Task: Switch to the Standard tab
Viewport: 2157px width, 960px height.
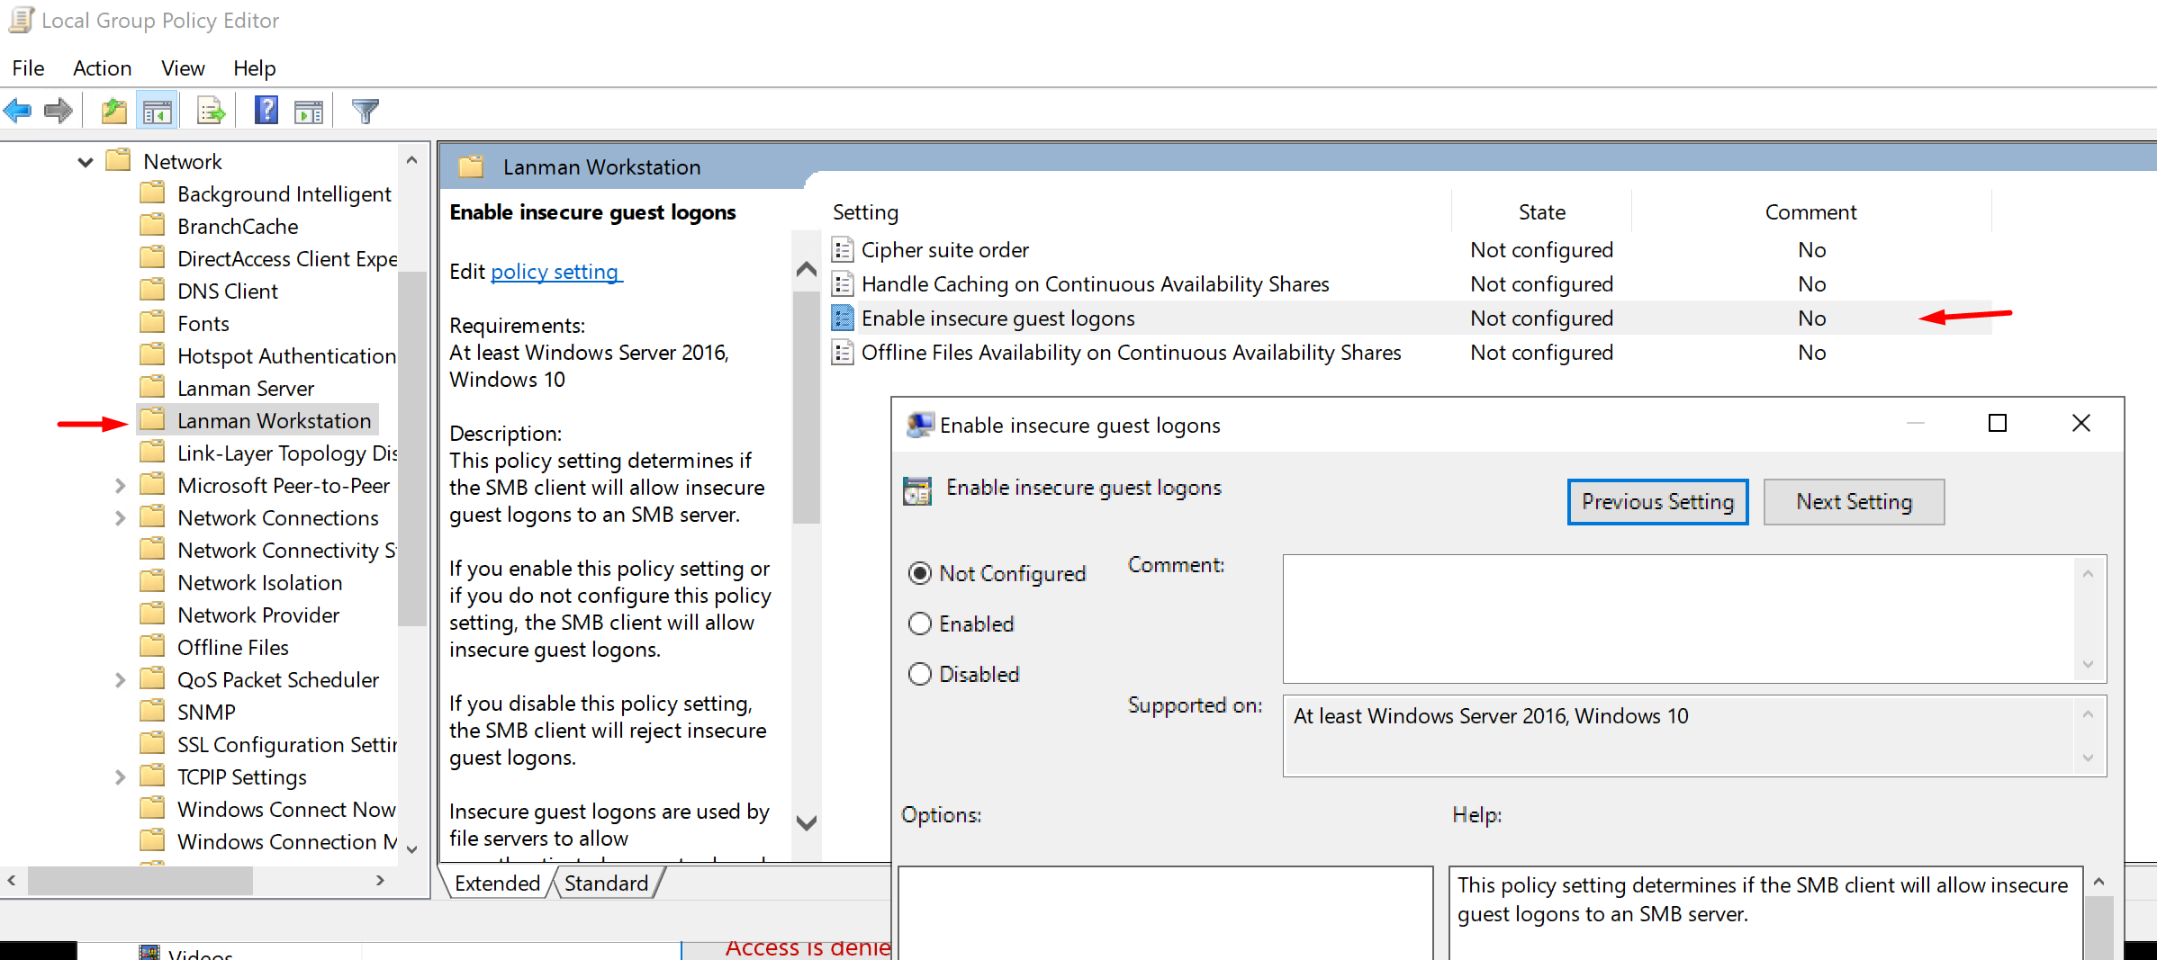Action: pyautogui.click(x=606, y=884)
